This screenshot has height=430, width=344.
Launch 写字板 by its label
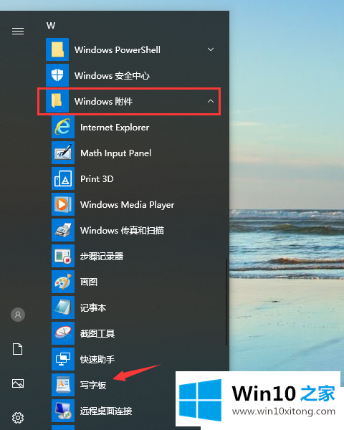coord(93,385)
